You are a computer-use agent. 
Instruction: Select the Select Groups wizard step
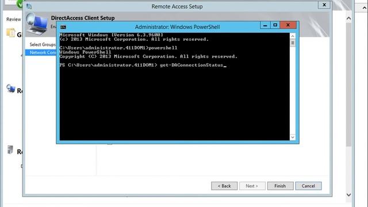click(43, 44)
